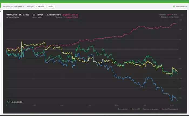The image size is (189, 116).
Task: Click the date range '02.09.2023 - 04.10.2023'
Action: pos(18,15)
